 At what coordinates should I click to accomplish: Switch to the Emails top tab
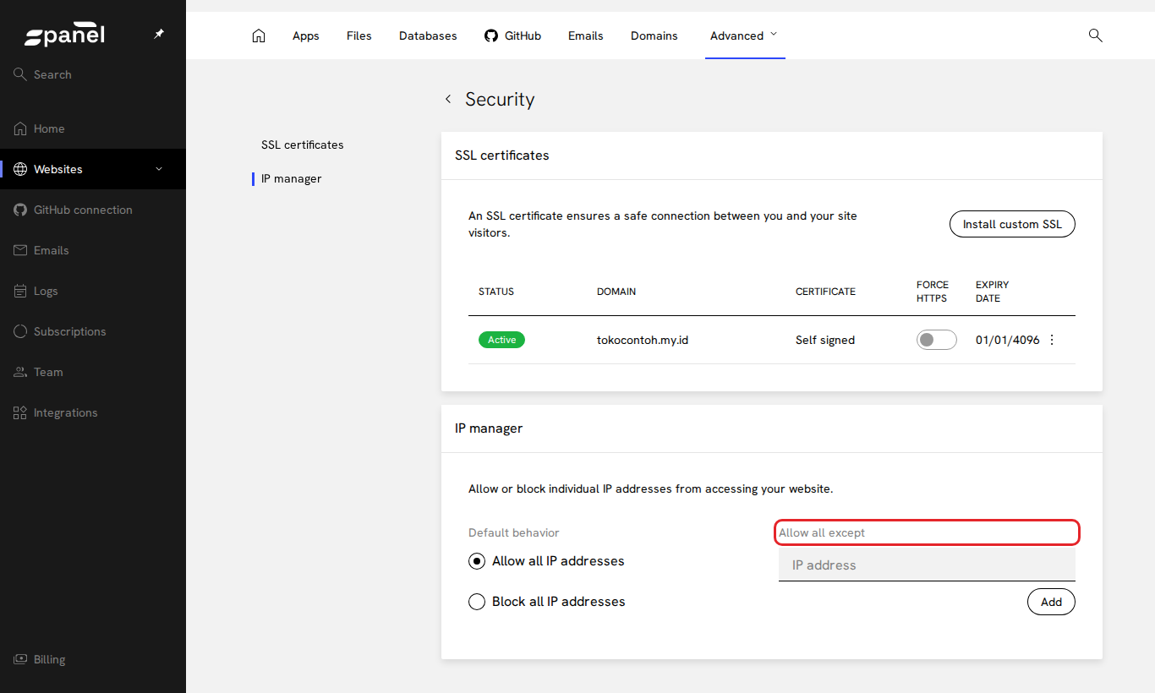pos(586,35)
